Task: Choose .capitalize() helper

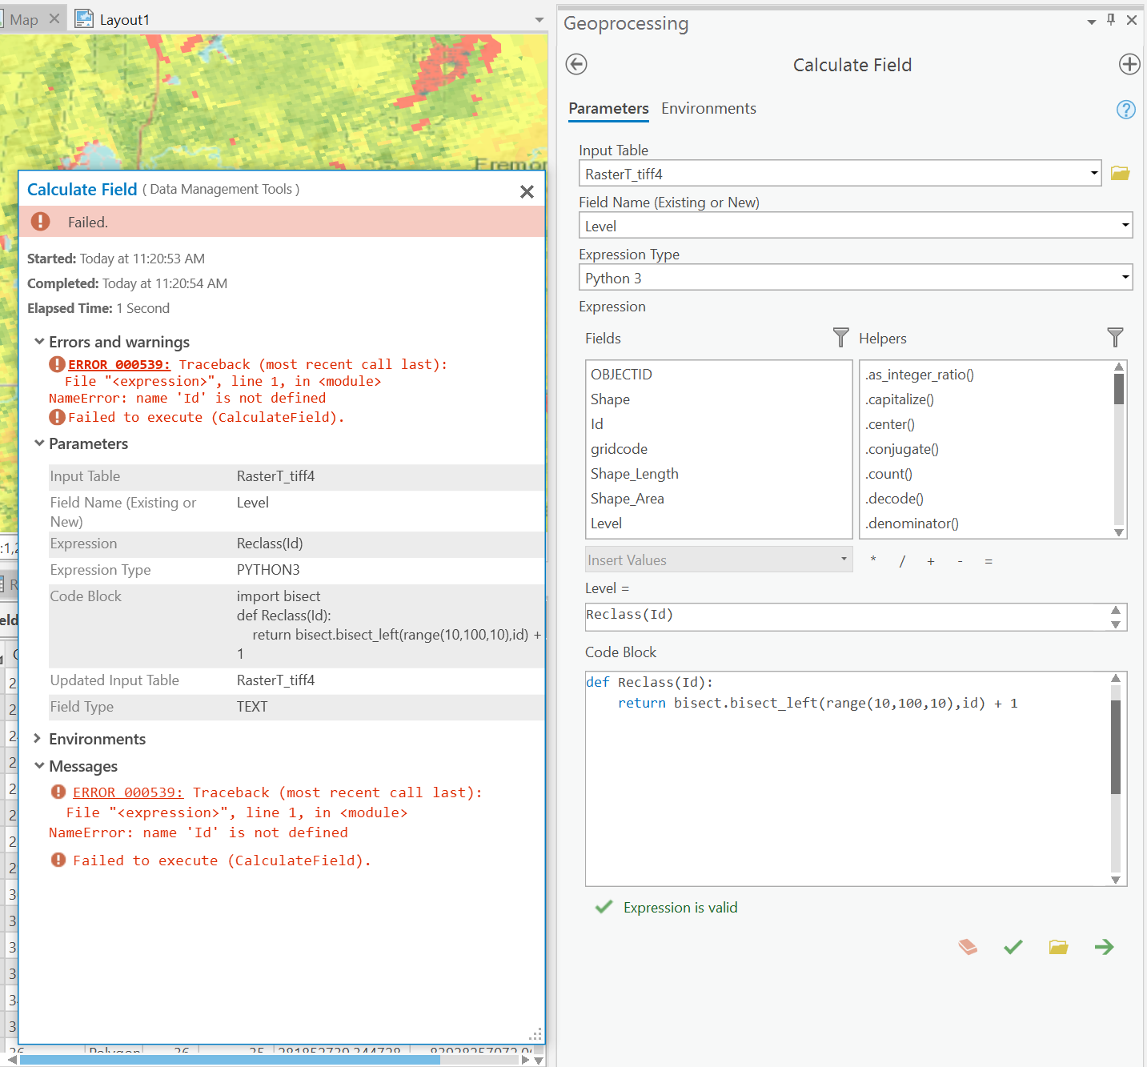Action: tap(899, 399)
